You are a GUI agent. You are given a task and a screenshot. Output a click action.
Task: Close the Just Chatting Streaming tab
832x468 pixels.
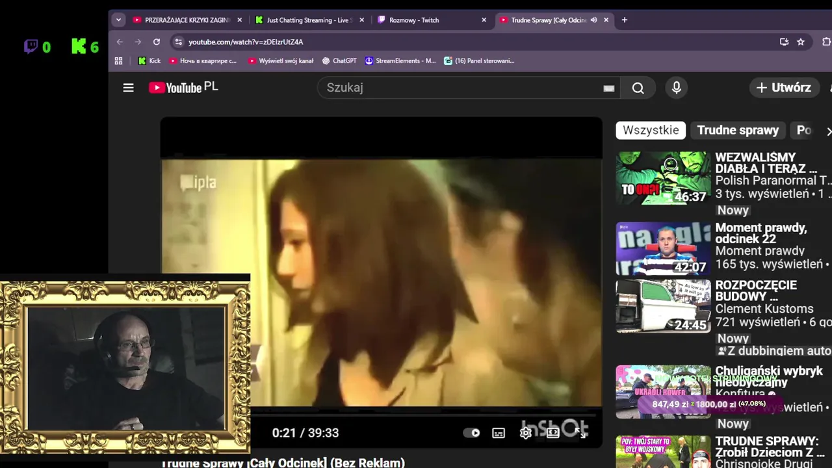pos(362,20)
